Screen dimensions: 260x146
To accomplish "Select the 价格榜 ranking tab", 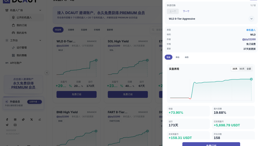I will (97, 30).
